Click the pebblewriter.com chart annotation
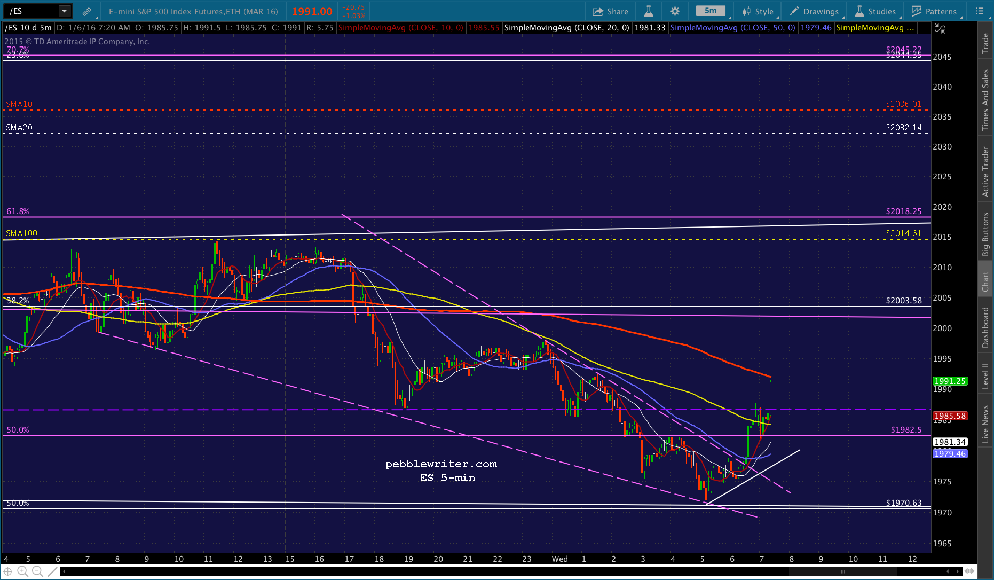The width and height of the screenshot is (994, 580). coord(441,464)
